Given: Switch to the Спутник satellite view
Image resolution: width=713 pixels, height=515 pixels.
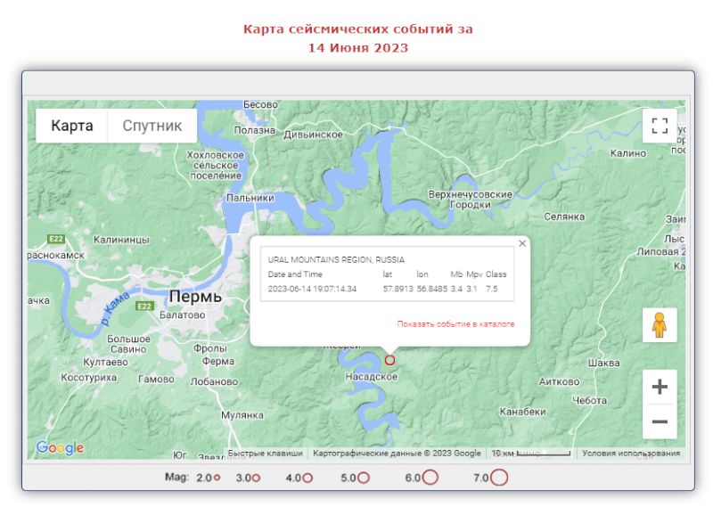Looking at the screenshot, I should 152,126.
